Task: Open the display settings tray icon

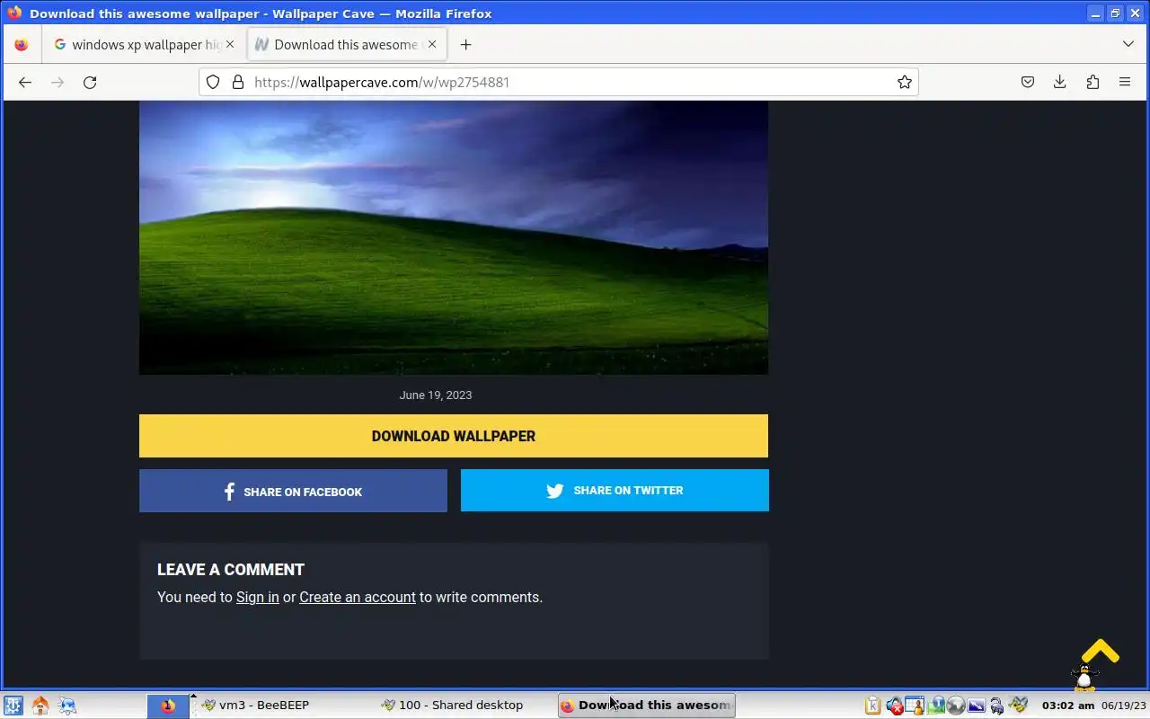Action: (x=977, y=706)
